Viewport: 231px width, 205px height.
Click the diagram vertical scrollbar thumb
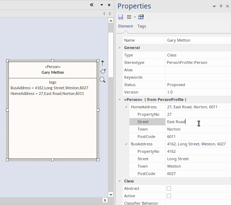(111, 55)
